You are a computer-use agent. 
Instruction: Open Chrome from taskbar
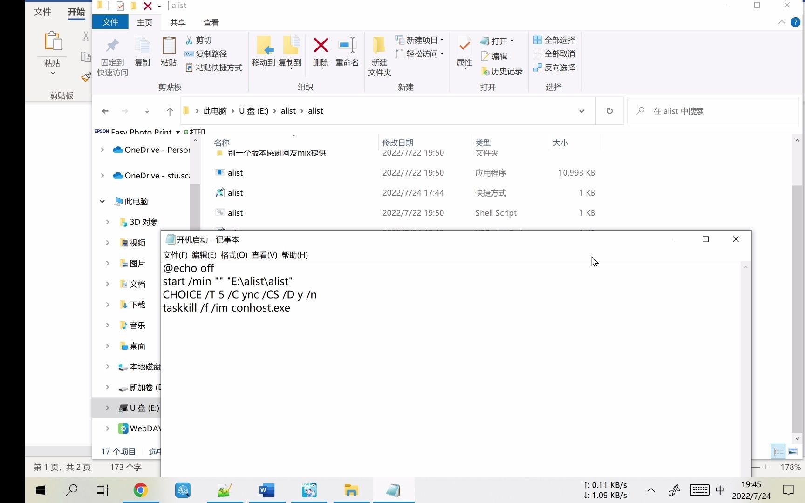point(141,490)
